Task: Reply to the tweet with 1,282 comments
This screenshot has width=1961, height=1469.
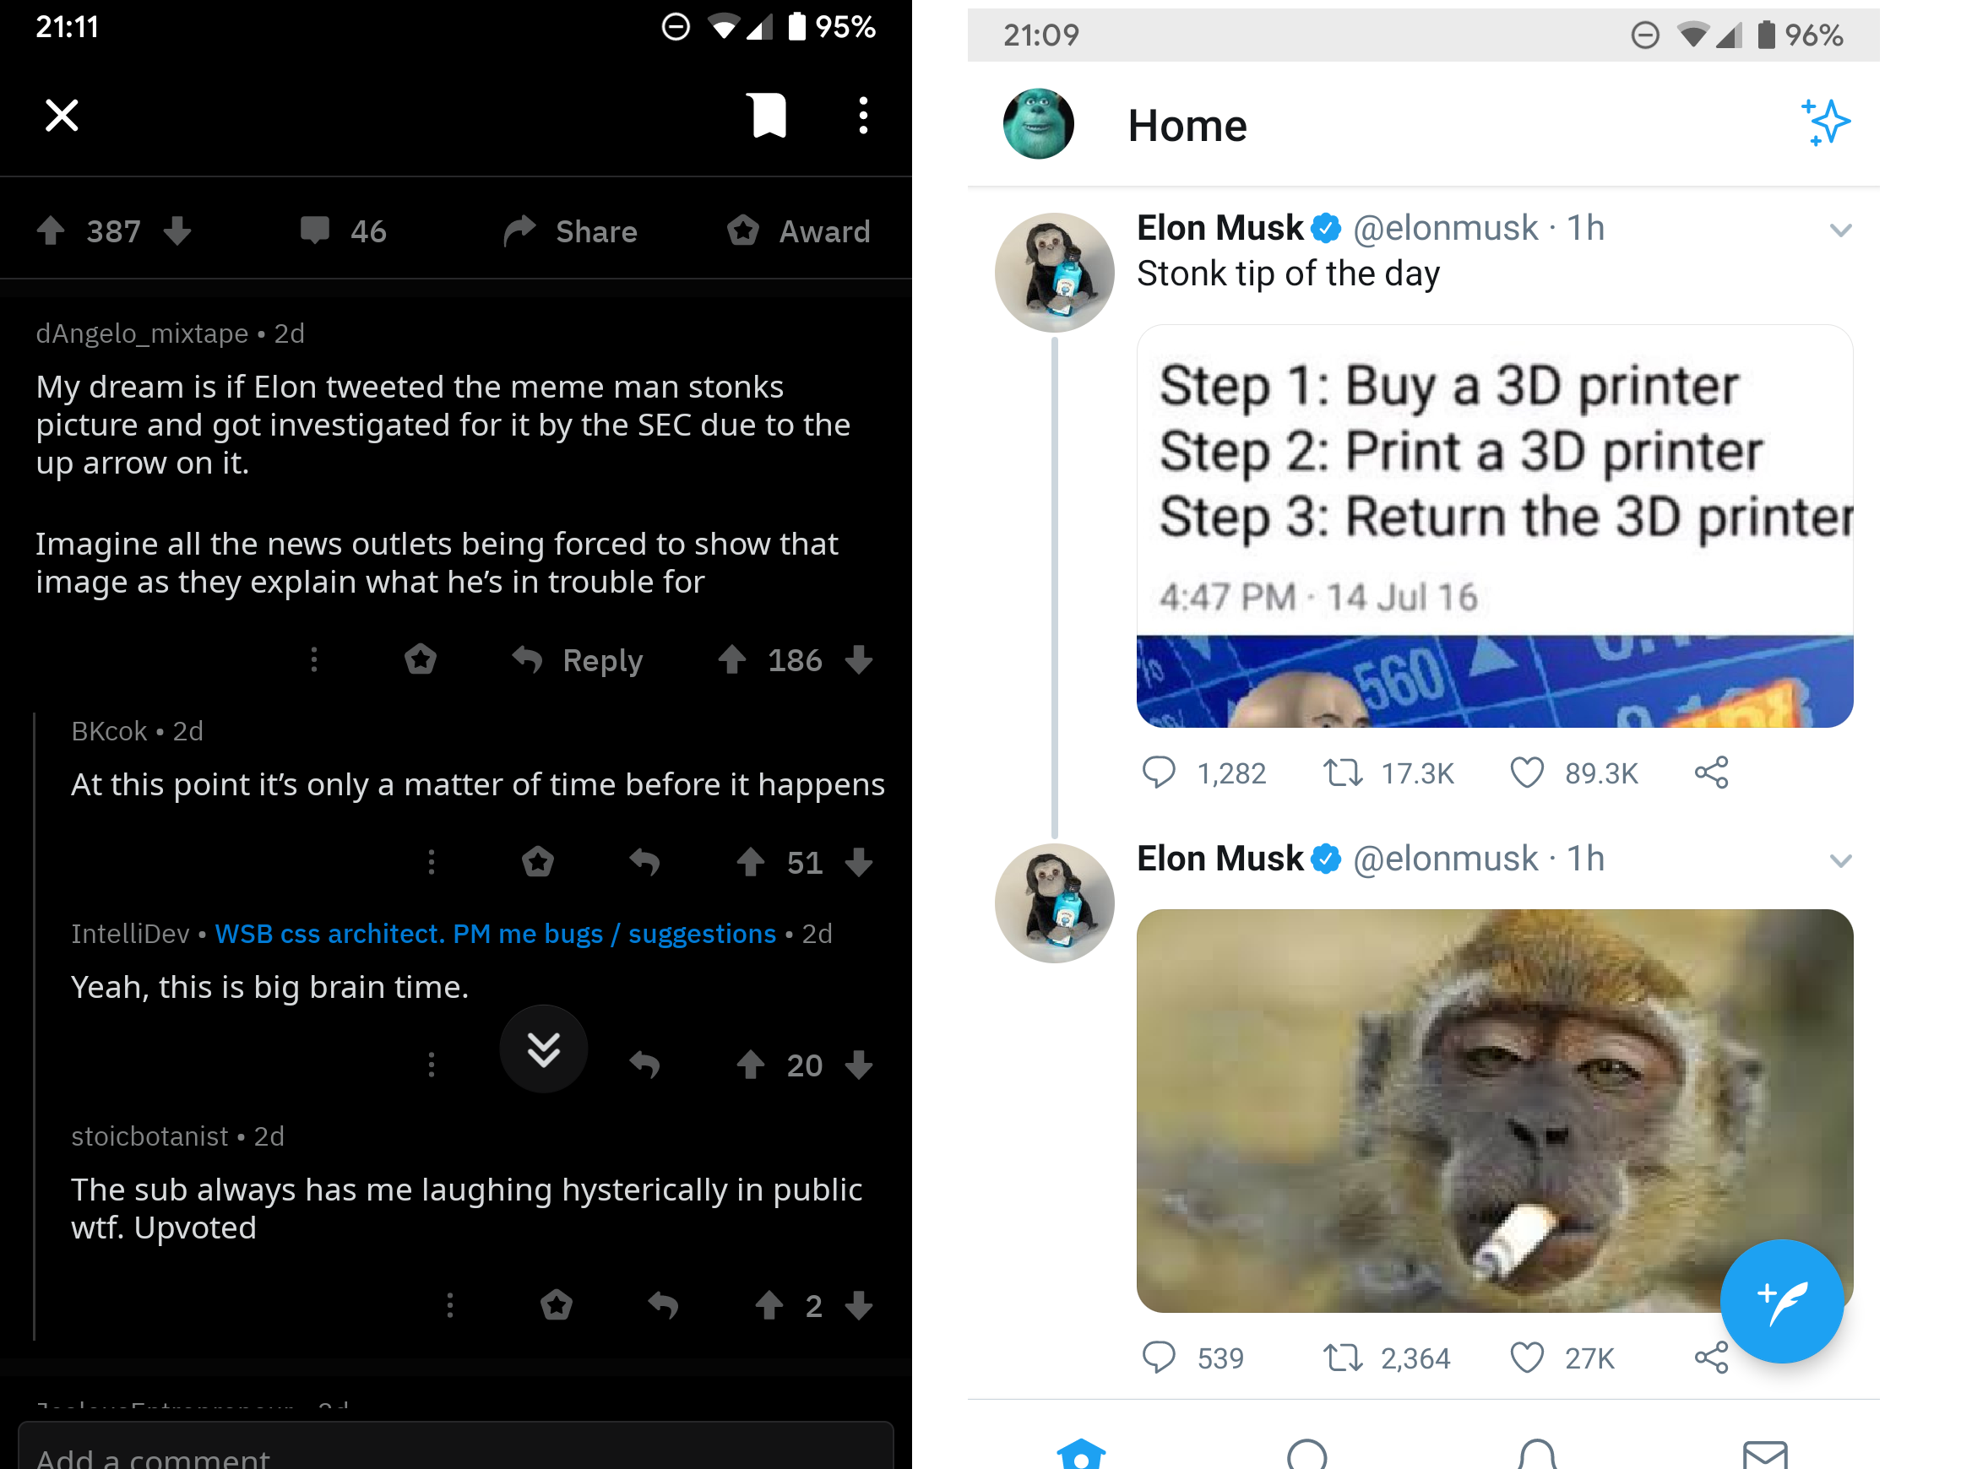Action: tap(1159, 772)
